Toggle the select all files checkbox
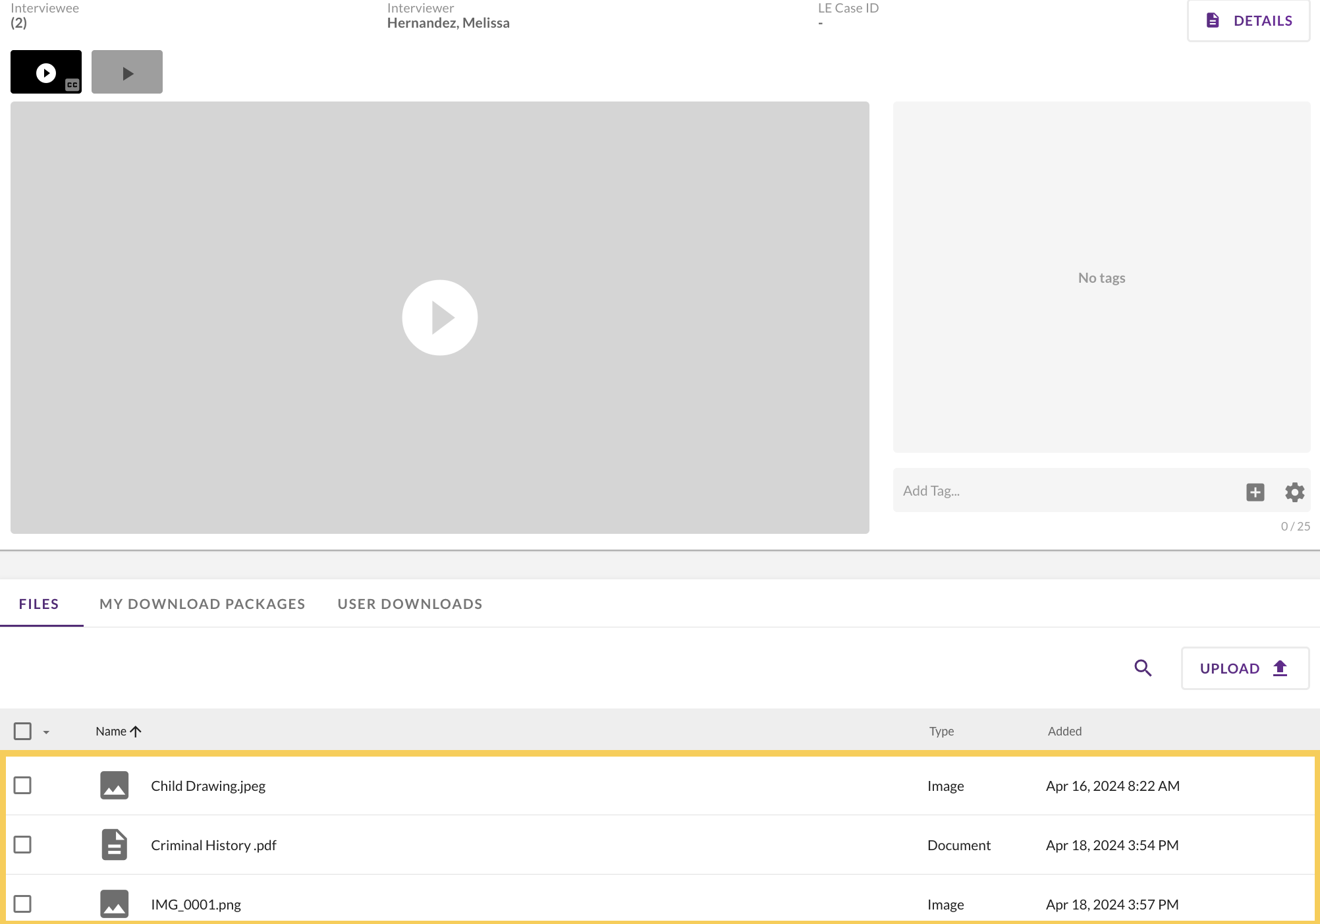 click(22, 731)
